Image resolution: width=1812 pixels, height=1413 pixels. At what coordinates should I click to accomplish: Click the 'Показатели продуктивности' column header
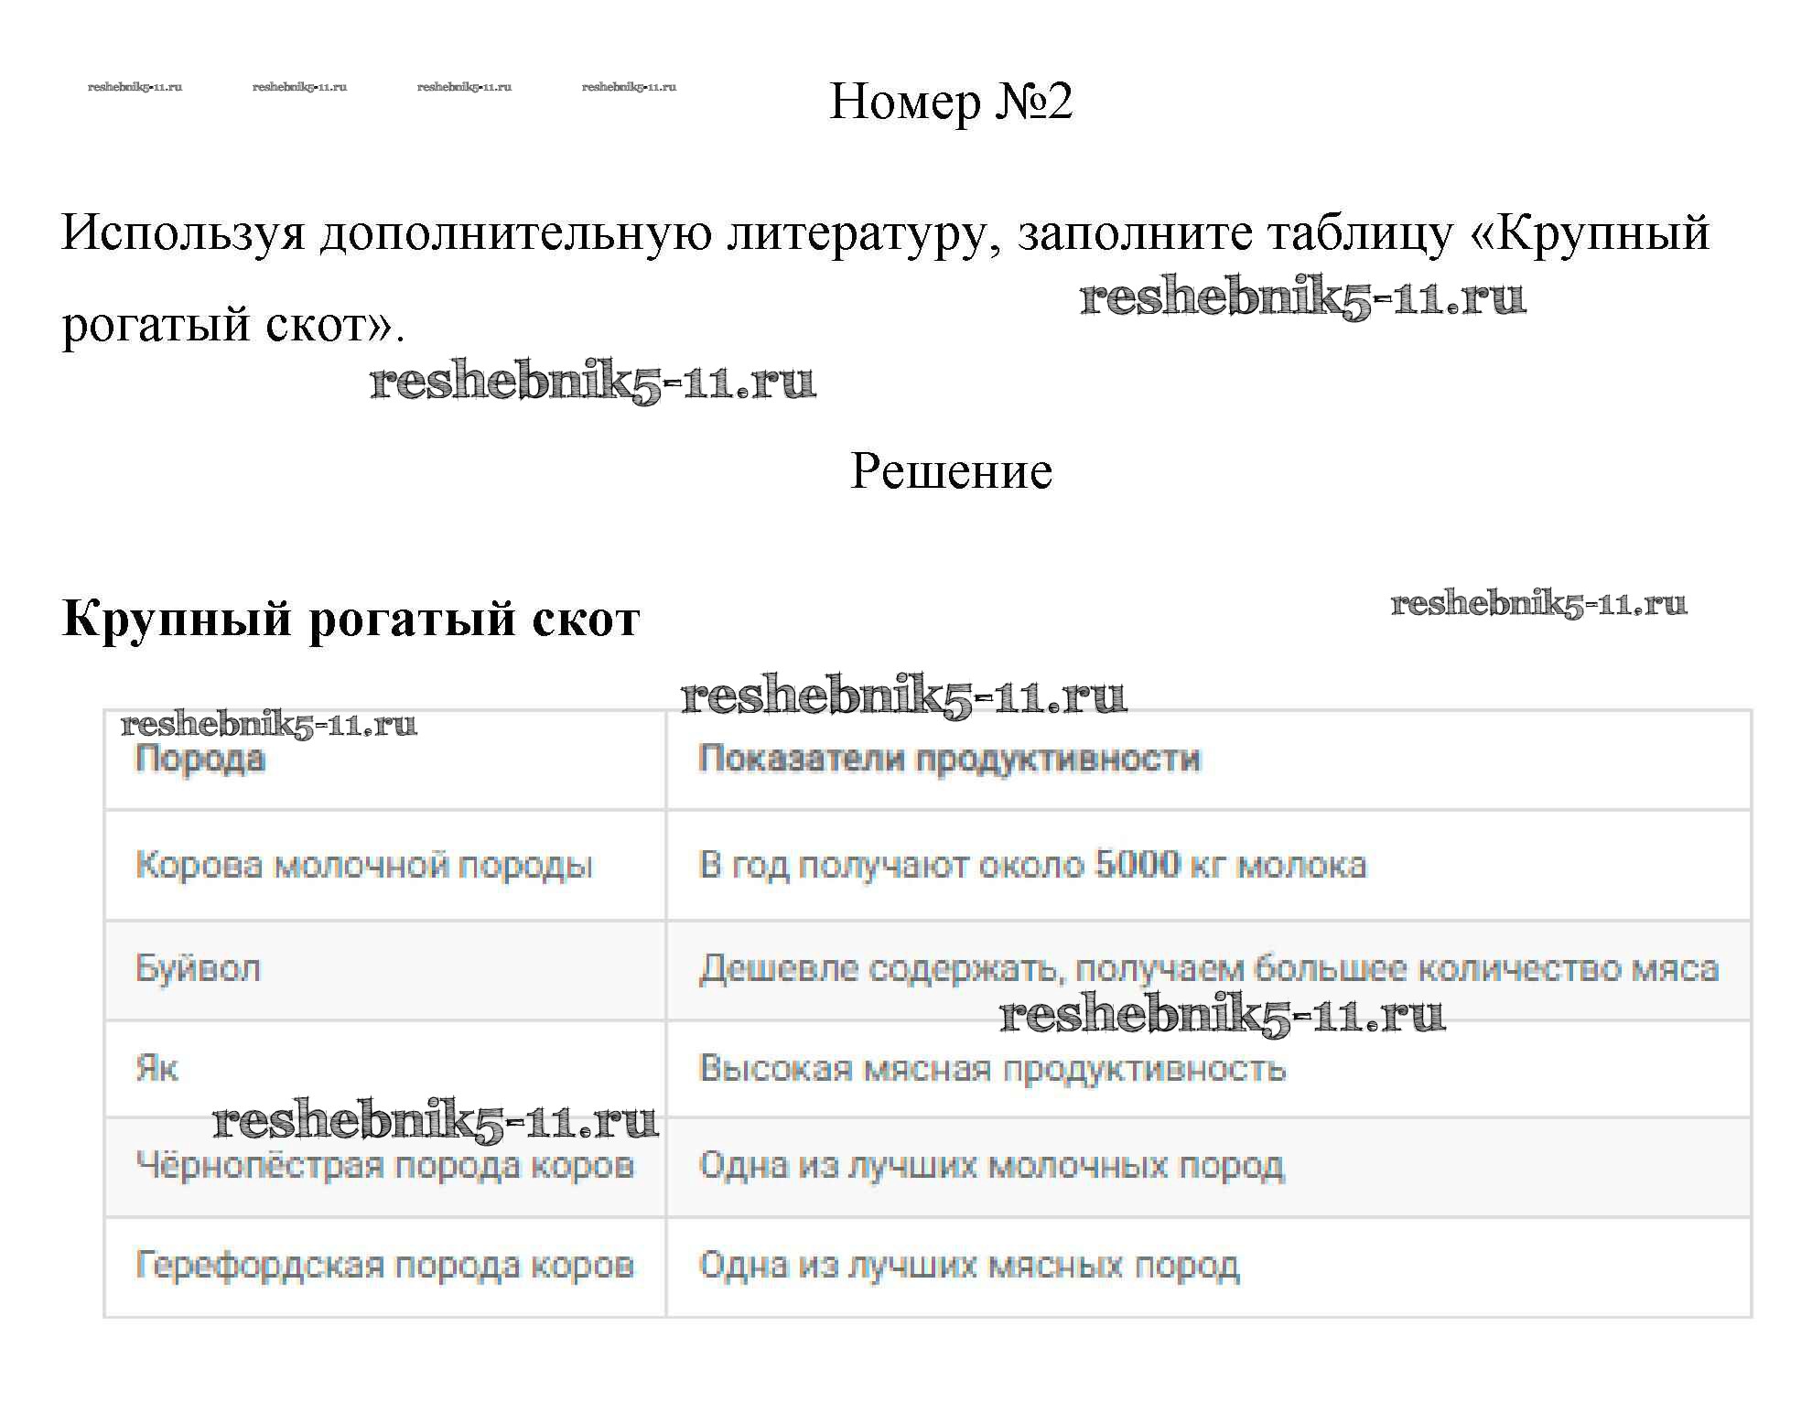[x=949, y=760]
